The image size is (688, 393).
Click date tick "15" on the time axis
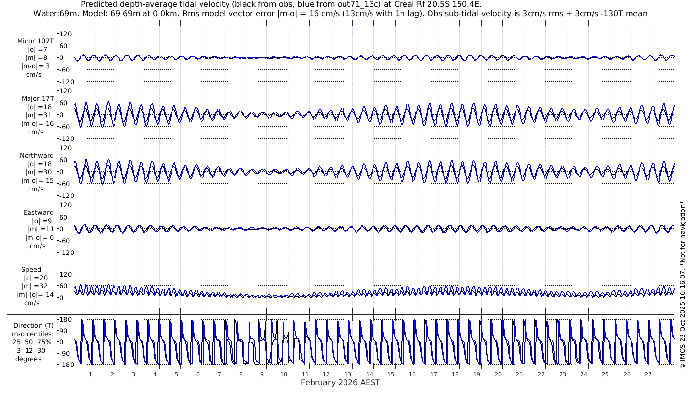(391, 374)
